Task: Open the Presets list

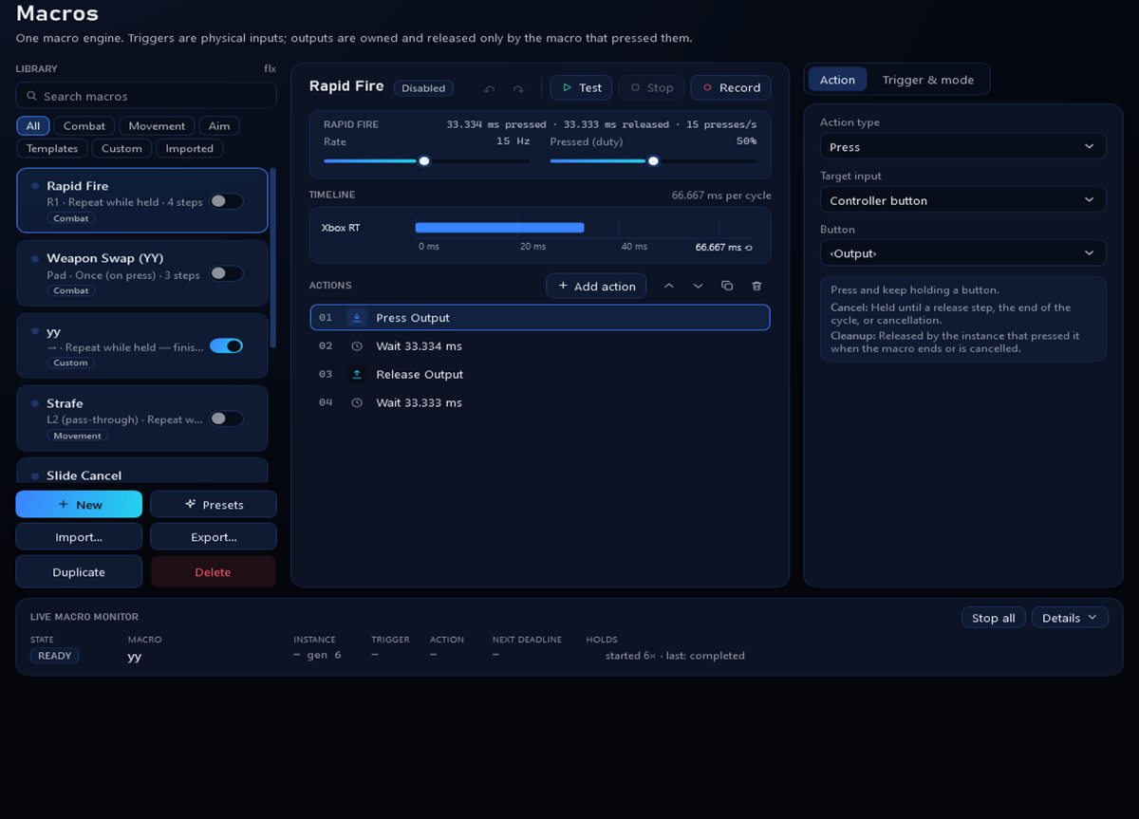Action: pos(214,504)
